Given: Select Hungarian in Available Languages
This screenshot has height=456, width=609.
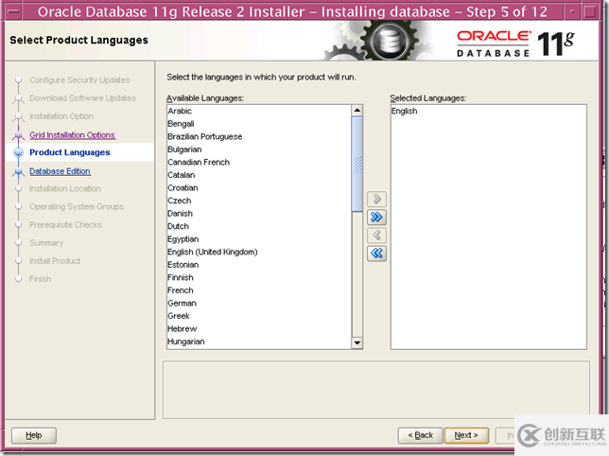Looking at the screenshot, I should pos(259,342).
